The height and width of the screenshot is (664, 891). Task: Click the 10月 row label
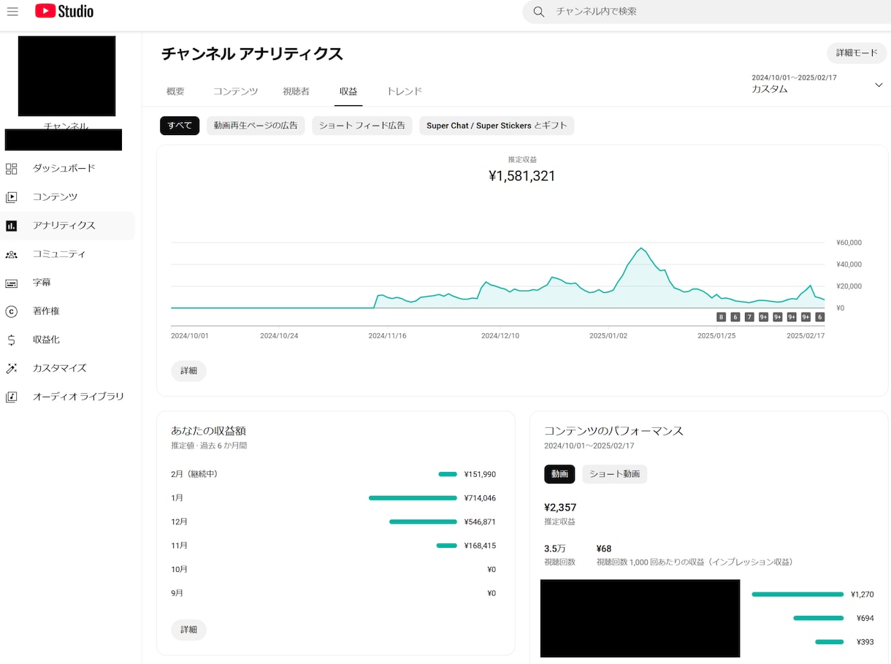coord(179,569)
